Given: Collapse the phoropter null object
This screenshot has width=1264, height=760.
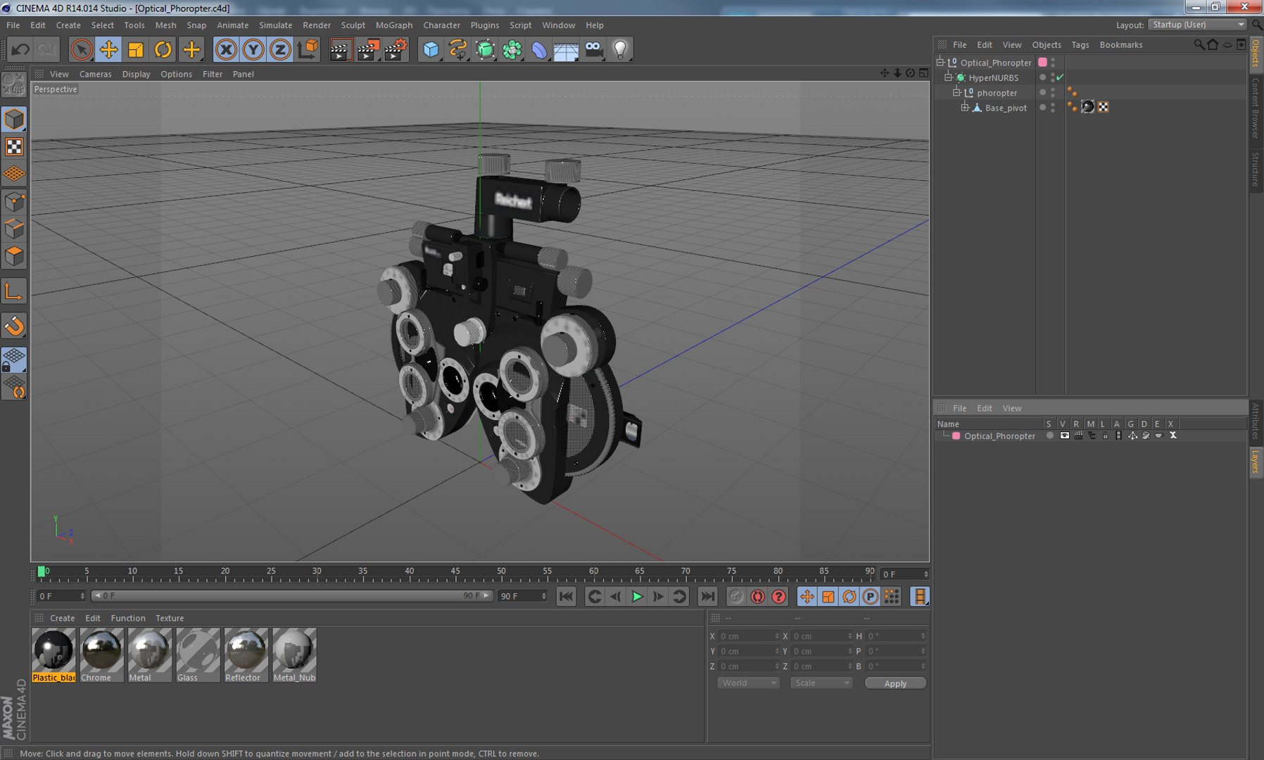Looking at the screenshot, I should pos(957,92).
